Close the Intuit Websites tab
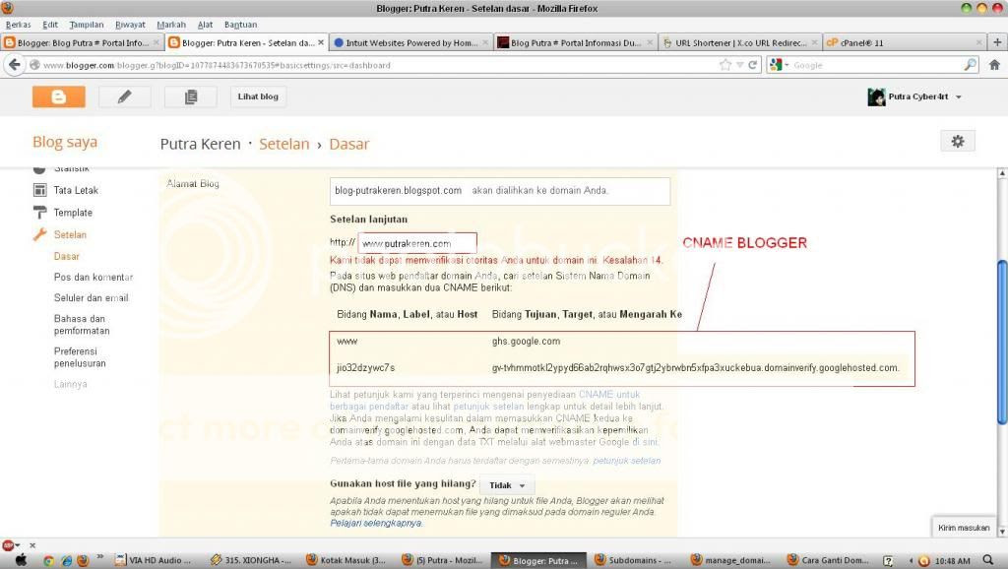Image resolution: width=1008 pixels, height=569 pixels. tap(485, 42)
